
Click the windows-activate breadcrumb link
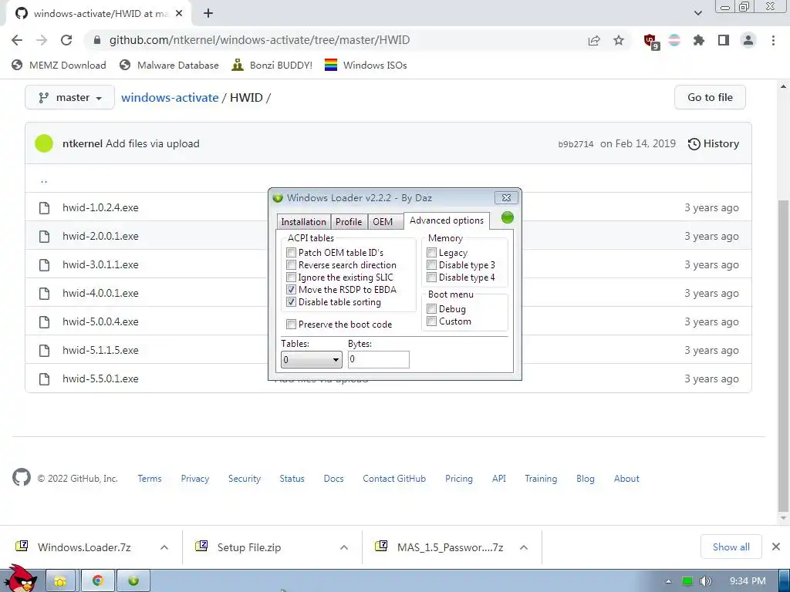click(170, 97)
